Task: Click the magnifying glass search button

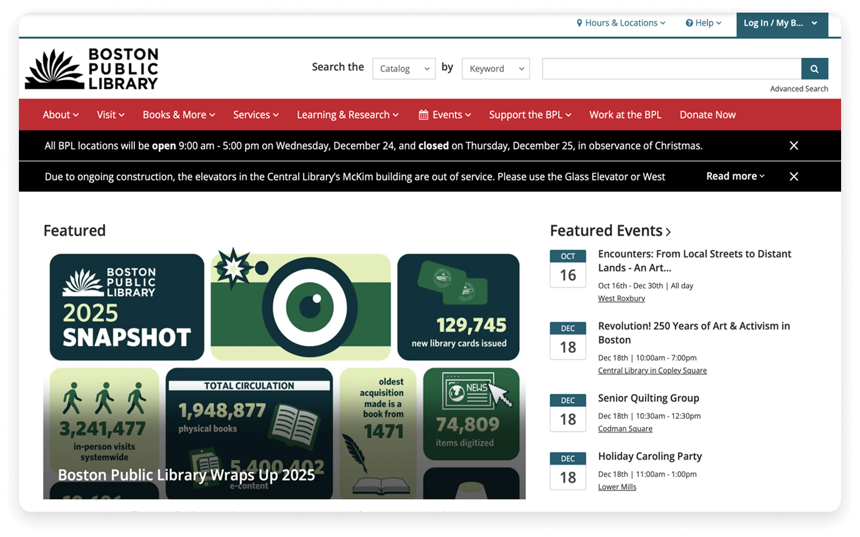Action: [x=814, y=69]
